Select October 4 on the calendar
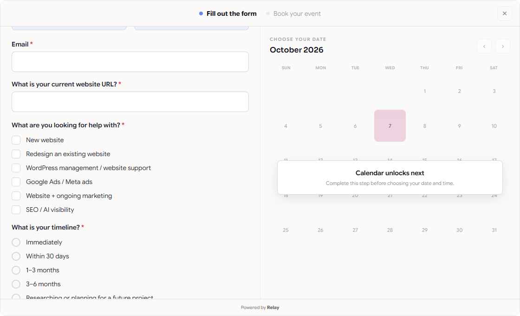The image size is (520, 316). click(x=286, y=126)
